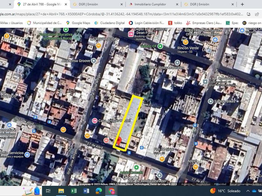Expand the hidden system tray icons

point(248,191)
